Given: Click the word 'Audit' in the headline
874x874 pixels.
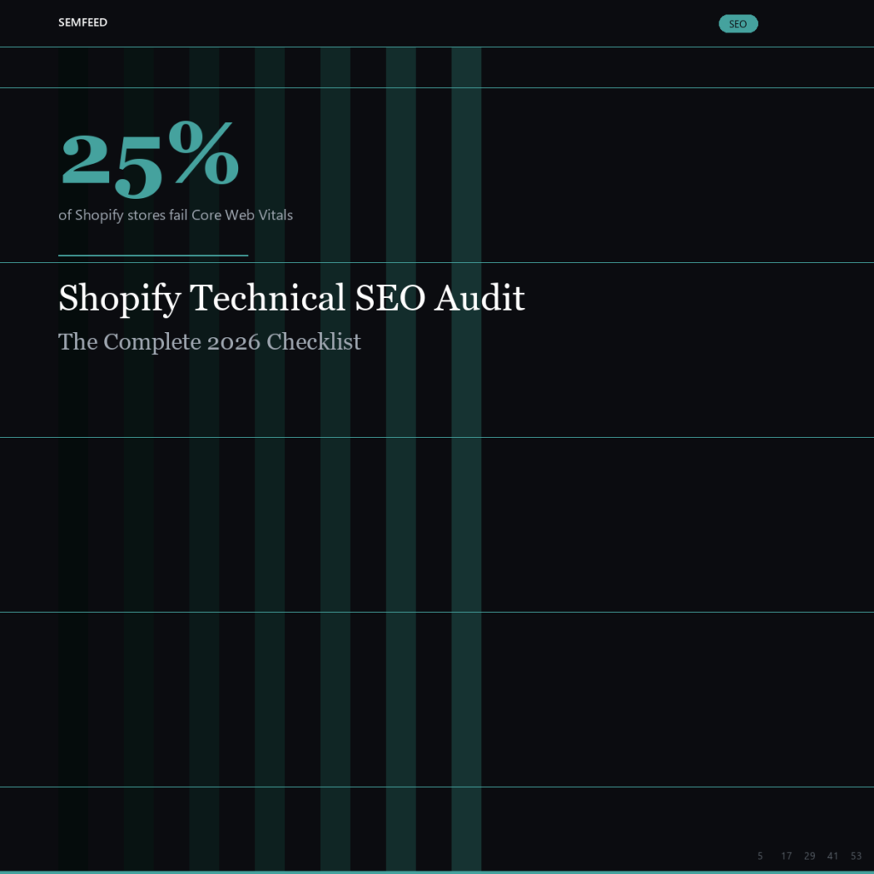Looking at the screenshot, I should [480, 297].
